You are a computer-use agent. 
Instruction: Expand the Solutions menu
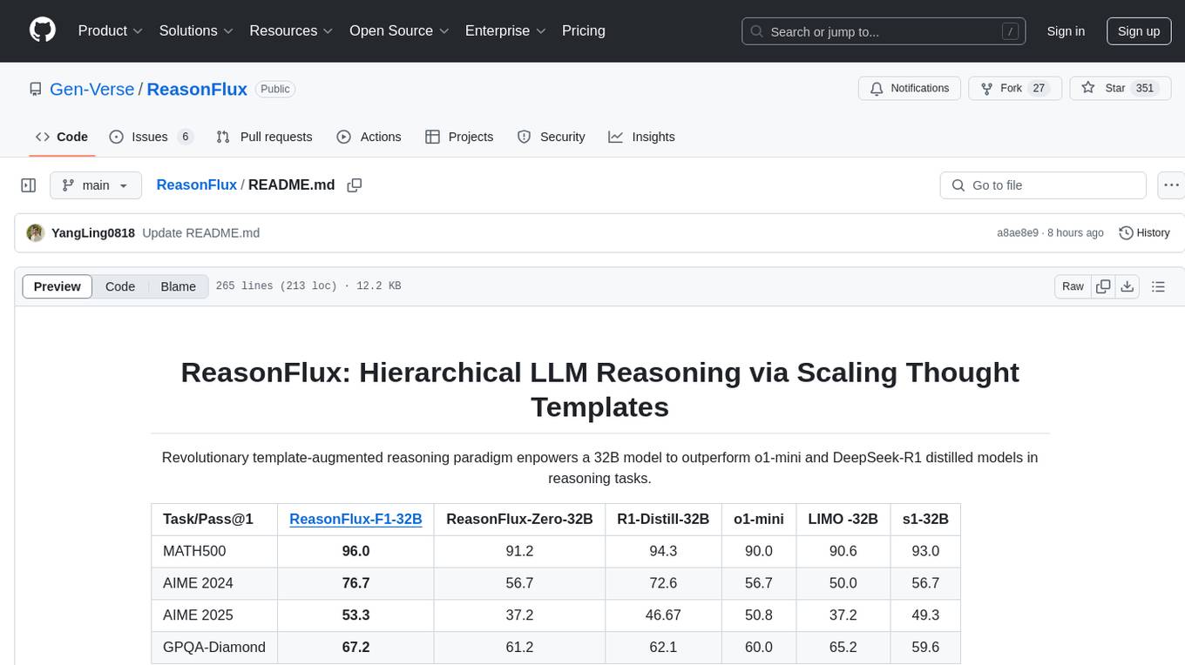[196, 30]
